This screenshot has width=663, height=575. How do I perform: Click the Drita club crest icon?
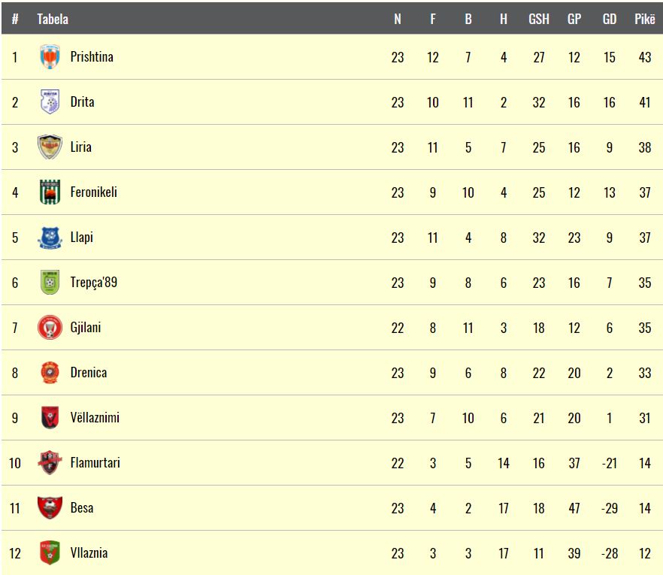[50, 101]
